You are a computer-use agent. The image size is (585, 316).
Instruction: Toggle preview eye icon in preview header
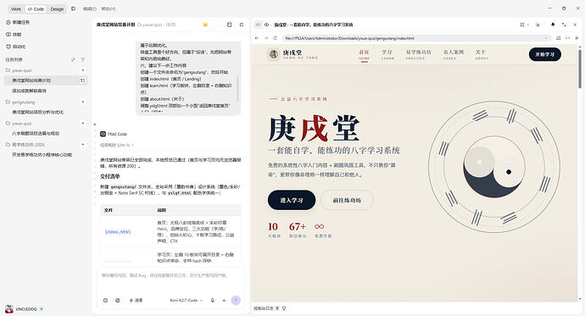click(267, 25)
